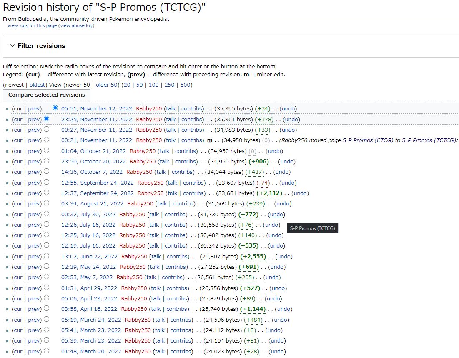This screenshot has height=358, width=459.
Task: Select radio for 13:02, June 22, 2022 revision
Action: 46,256
